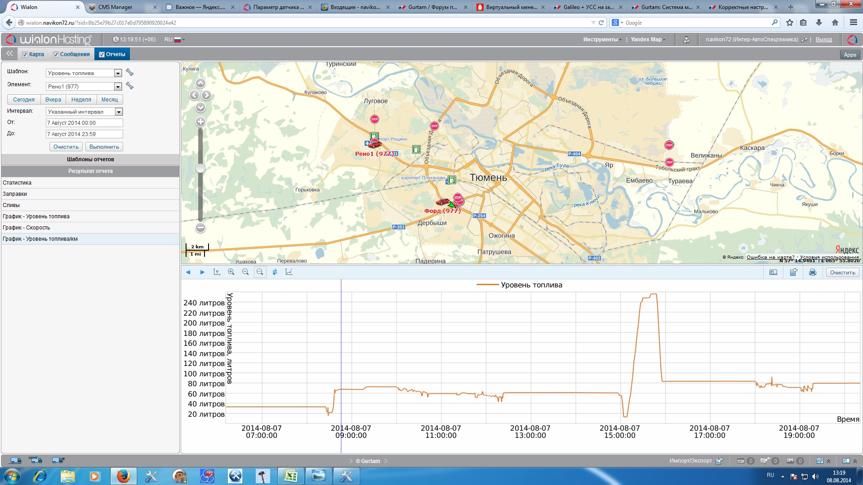Toggle the Отчеты checkbox
The height and width of the screenshot is (485, 863).
(102, 55)
